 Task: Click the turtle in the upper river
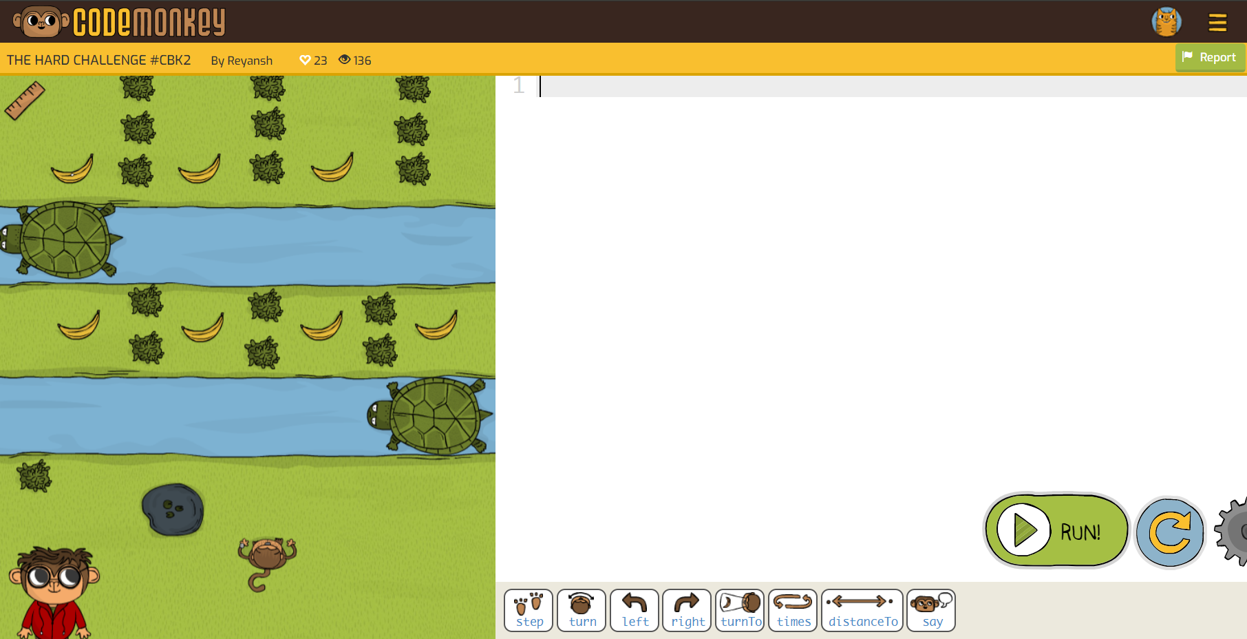tap(61, 240)
